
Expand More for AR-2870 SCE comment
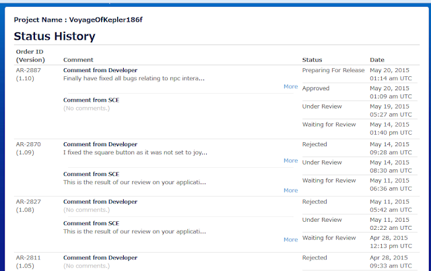click(290, 190)
